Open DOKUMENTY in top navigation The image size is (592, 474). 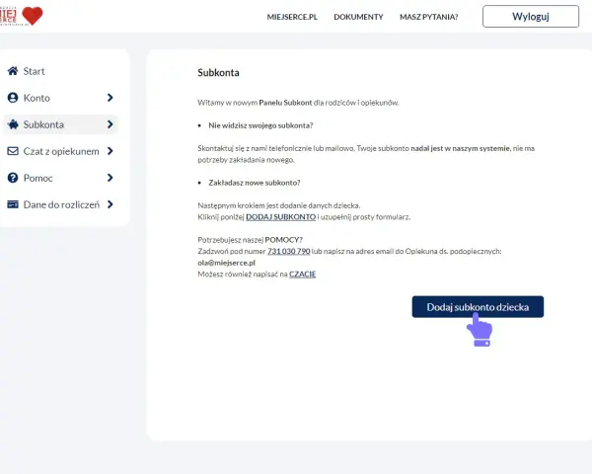[358, 17]
